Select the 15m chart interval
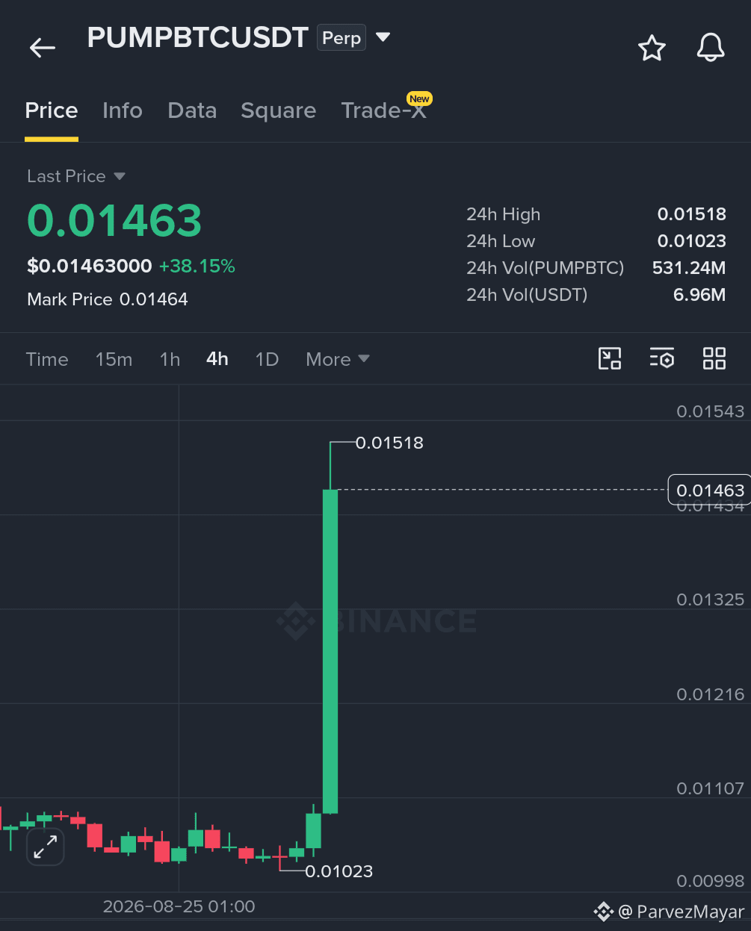The height and width of the screenshot is (931, 751). click(114, 359)
